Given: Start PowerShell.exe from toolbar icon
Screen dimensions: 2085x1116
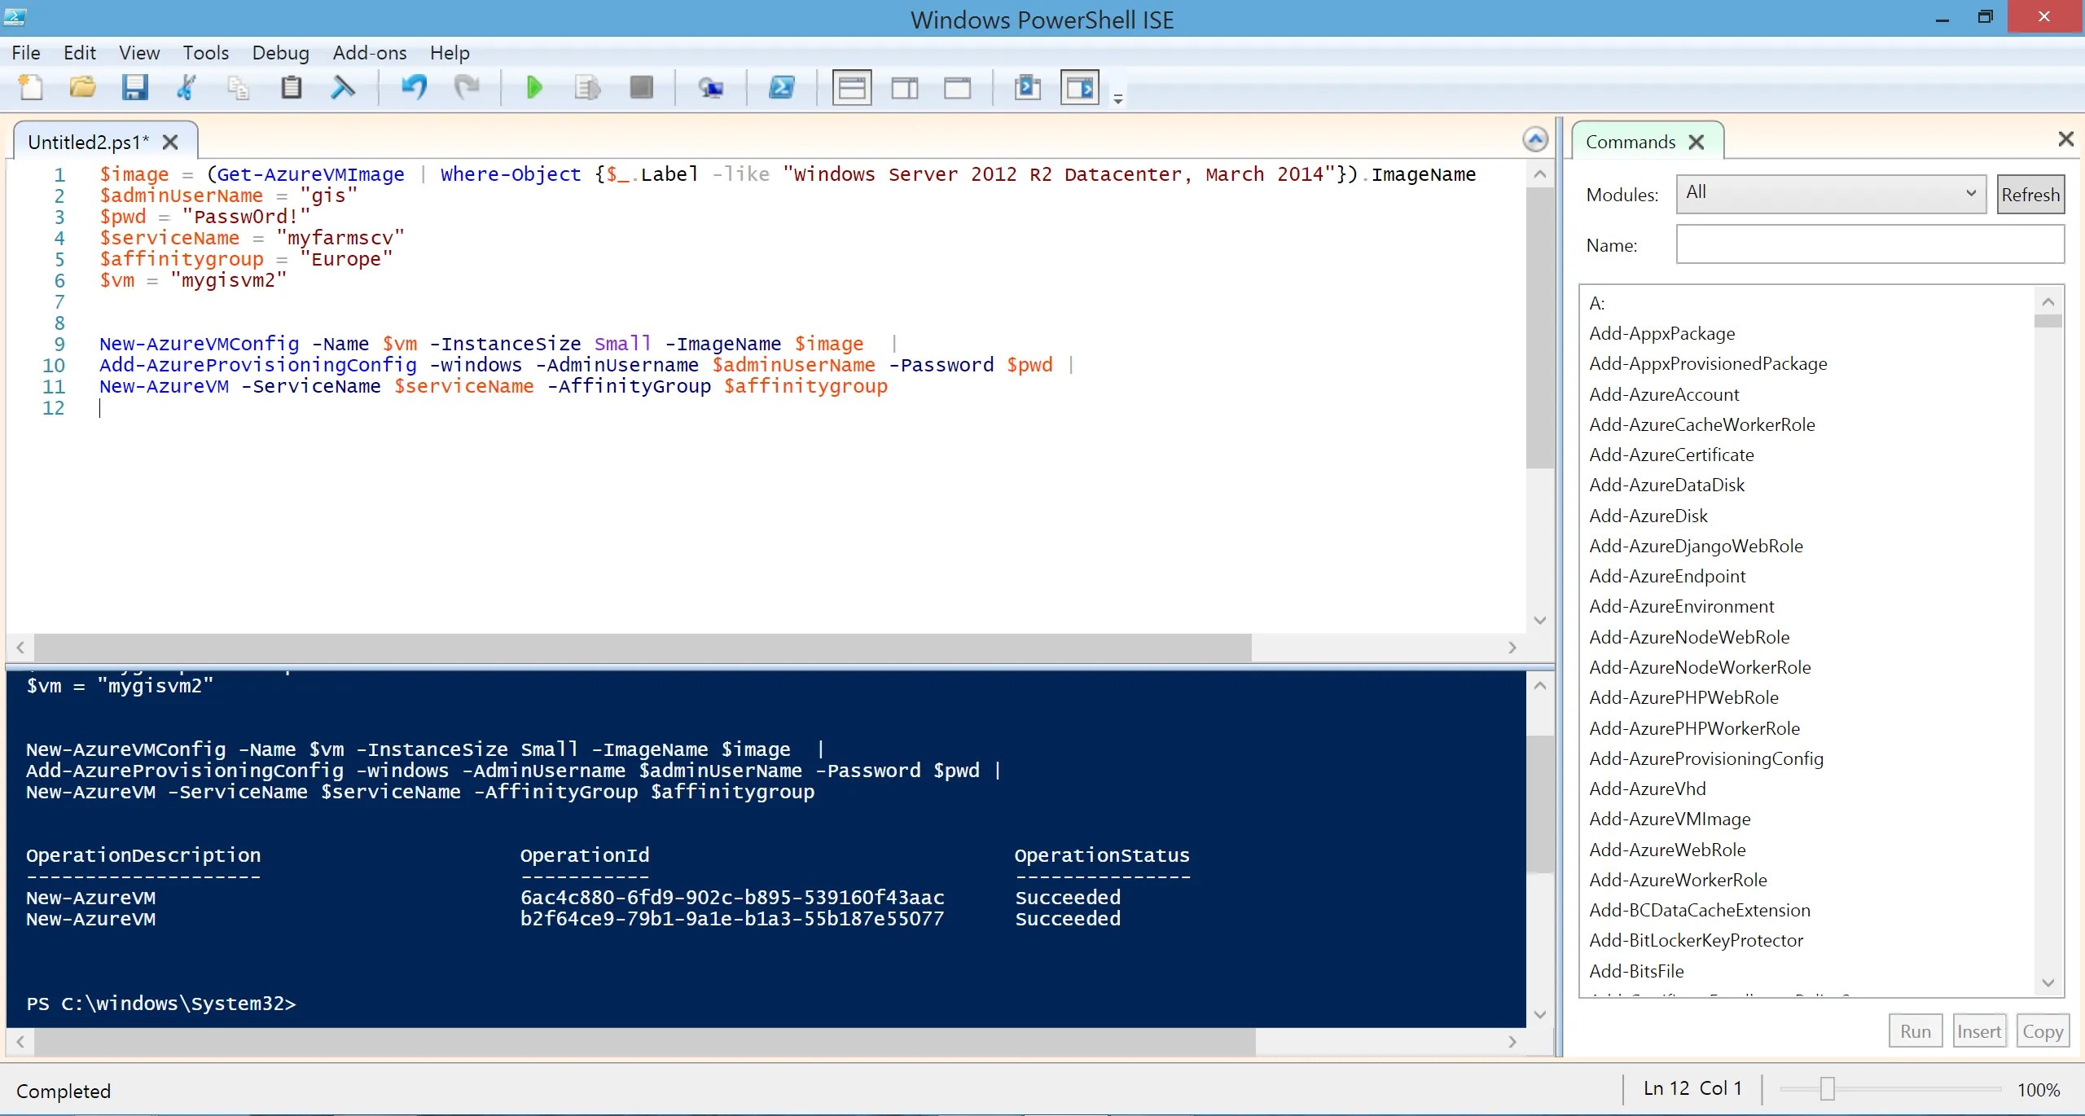Looking at the screenshot, I should (x=782, y=87).
